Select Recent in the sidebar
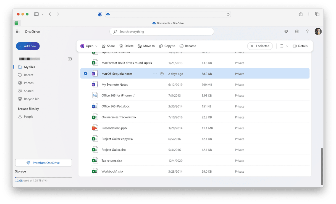Viewport: 336px width, 204px height. pos(28,75)
